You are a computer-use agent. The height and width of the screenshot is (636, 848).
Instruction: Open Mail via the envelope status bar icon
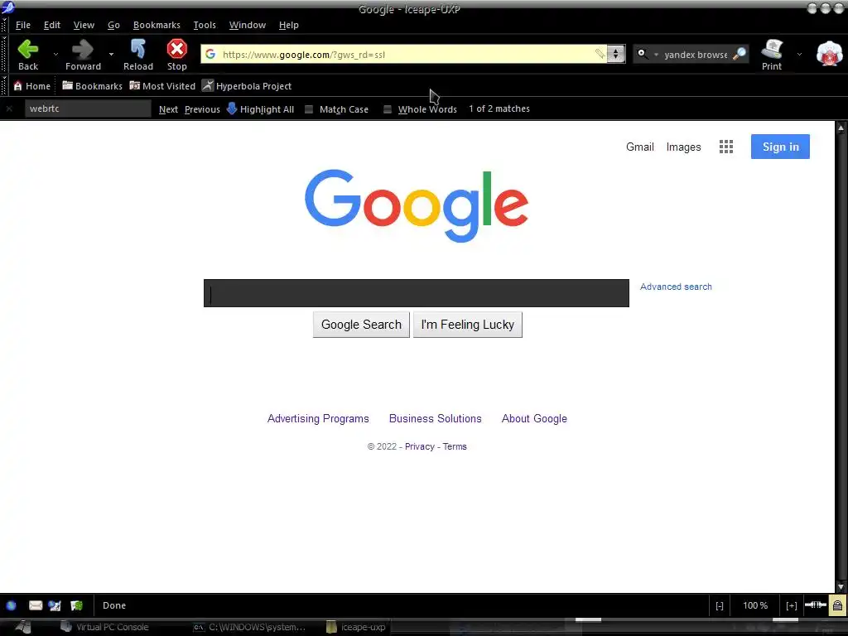[x=36, y=605]
